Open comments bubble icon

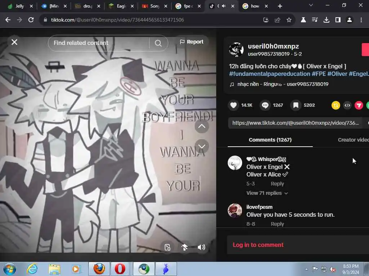[265, 105]
